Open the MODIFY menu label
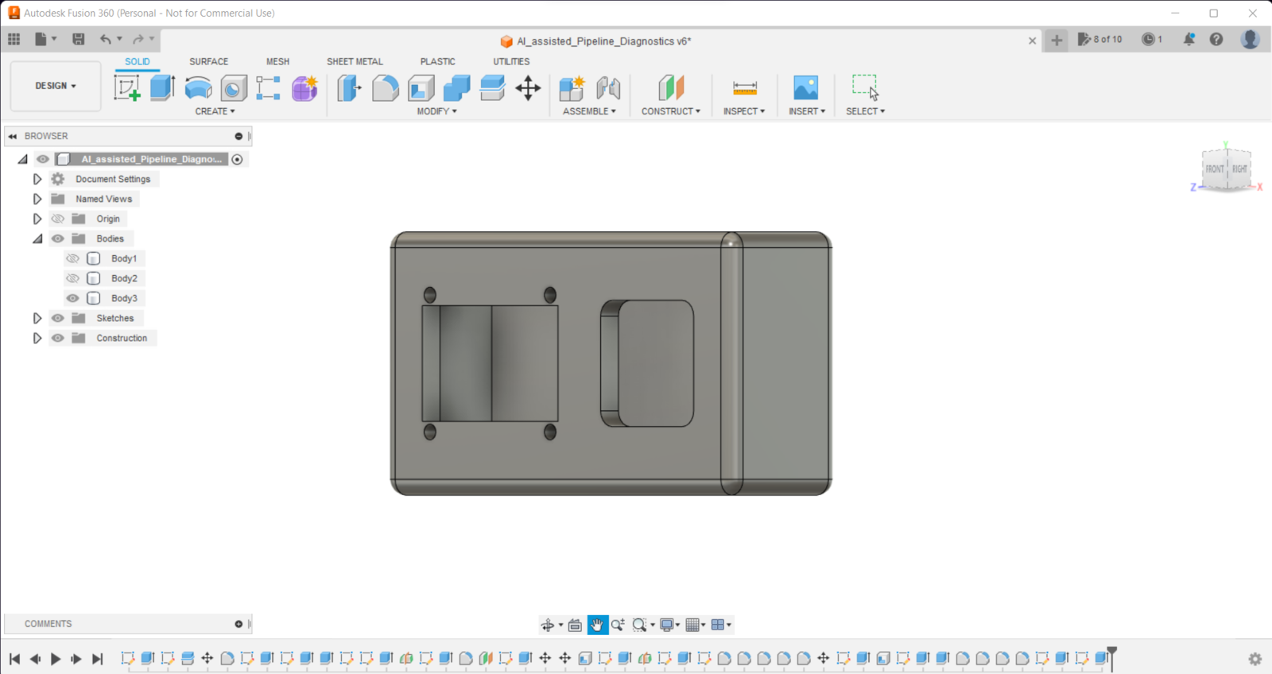 click(436, 111)
